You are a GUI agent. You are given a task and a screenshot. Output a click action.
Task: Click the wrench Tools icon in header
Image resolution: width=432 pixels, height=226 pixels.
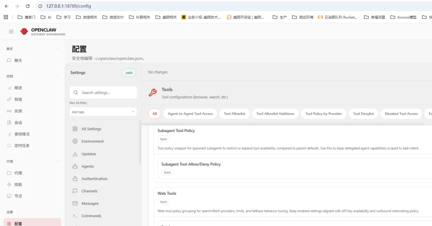[x=153, y=92]
